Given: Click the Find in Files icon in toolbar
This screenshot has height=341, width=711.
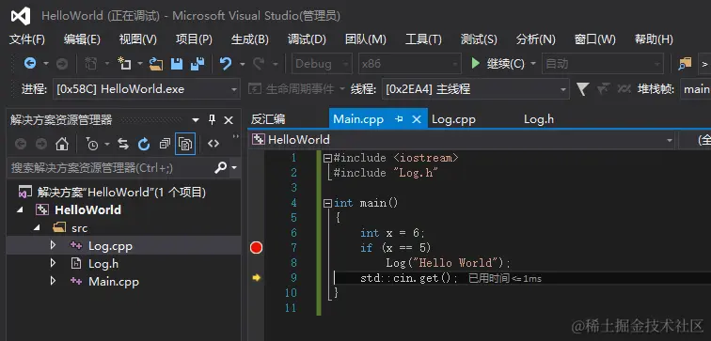Looking at the screenshot, I should (685, 64).
